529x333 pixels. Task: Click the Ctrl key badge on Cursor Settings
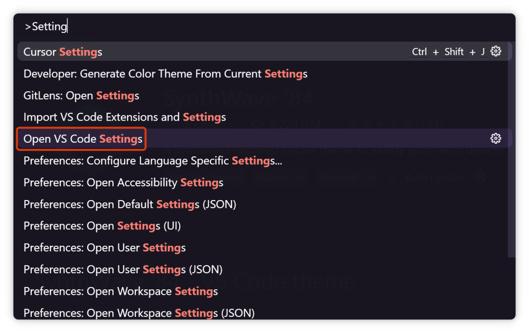click(x=419, y=51)
